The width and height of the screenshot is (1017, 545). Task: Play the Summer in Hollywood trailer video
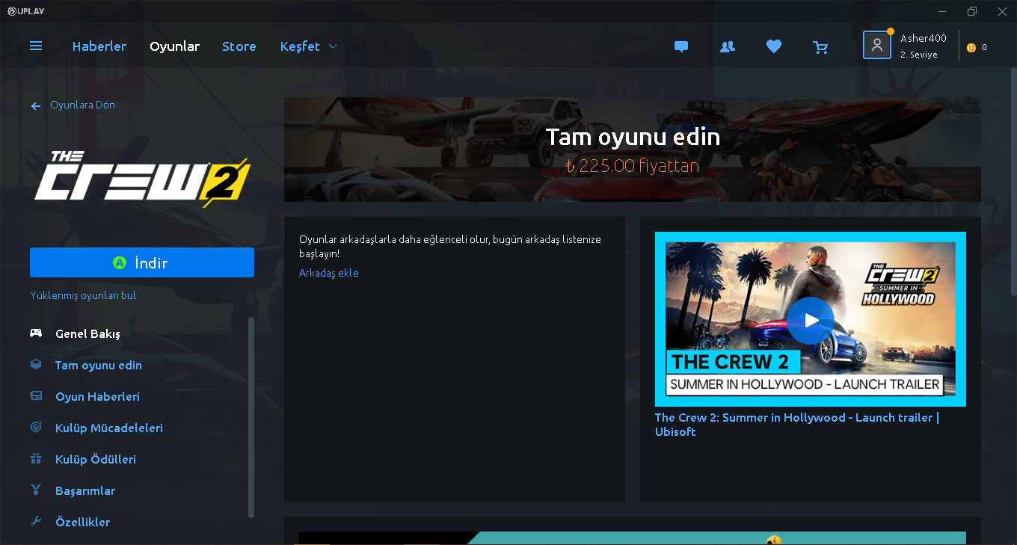(x=811, y=321)
